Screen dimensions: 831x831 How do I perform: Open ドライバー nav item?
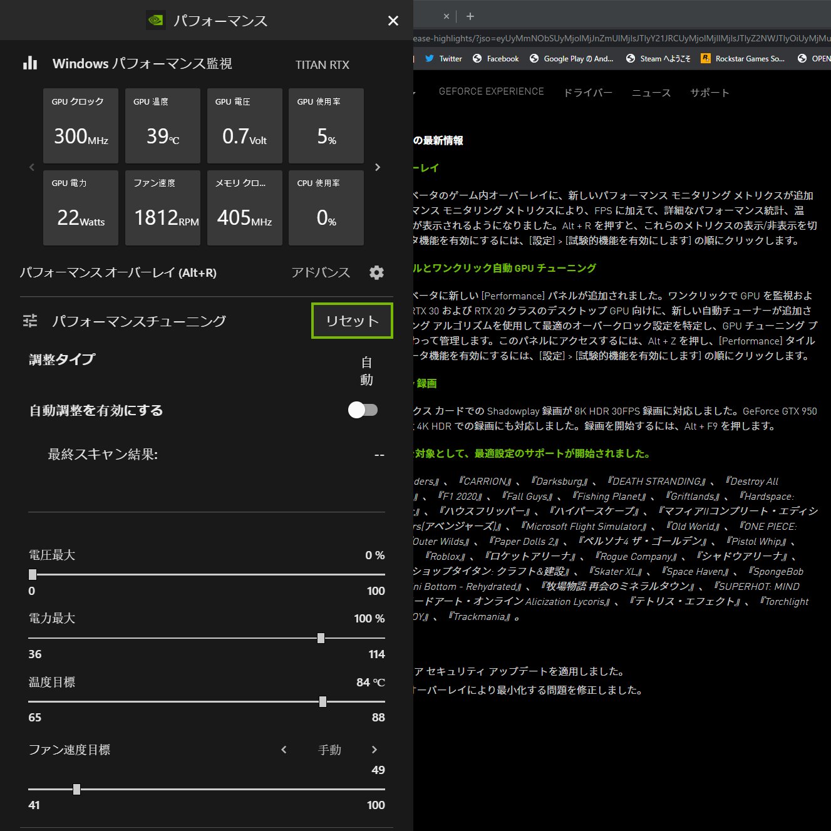click(588, 93)
